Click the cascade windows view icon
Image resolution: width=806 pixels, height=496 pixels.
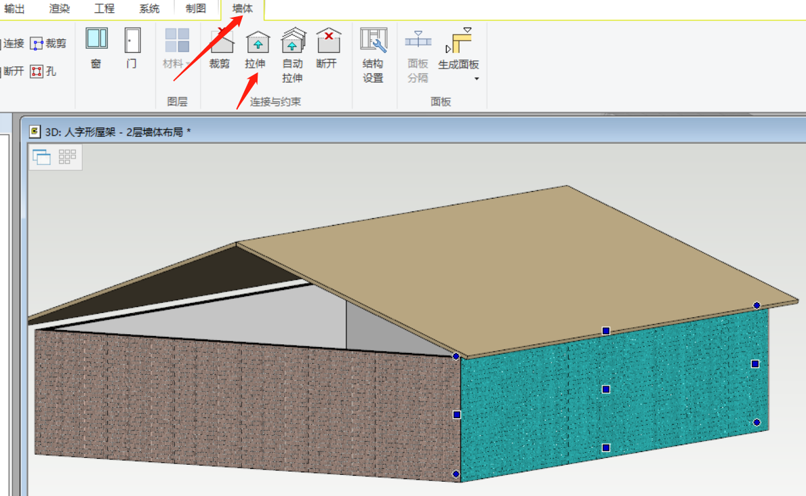(x=41, y=157)
